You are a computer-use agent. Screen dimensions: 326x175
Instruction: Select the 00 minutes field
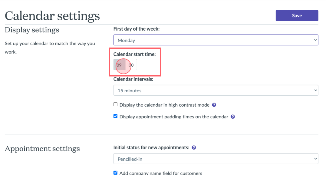pyautogui.click(x=131, y=65)
